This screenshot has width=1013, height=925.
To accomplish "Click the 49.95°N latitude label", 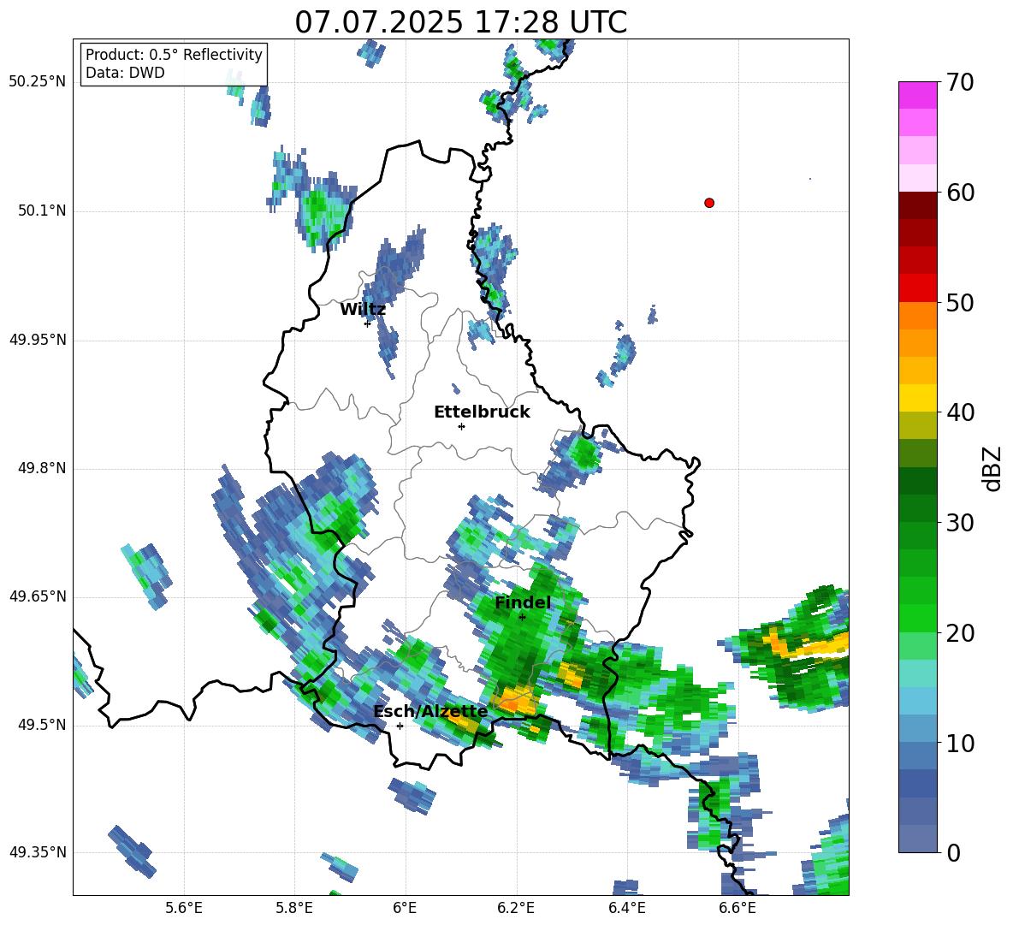I will 38,340.
